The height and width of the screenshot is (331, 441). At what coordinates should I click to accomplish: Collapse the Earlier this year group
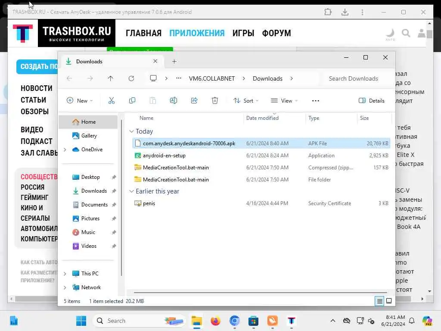click(x=131, y=191)
